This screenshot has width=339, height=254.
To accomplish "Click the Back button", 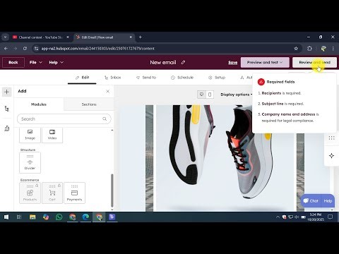I will [x=13, y=62].
